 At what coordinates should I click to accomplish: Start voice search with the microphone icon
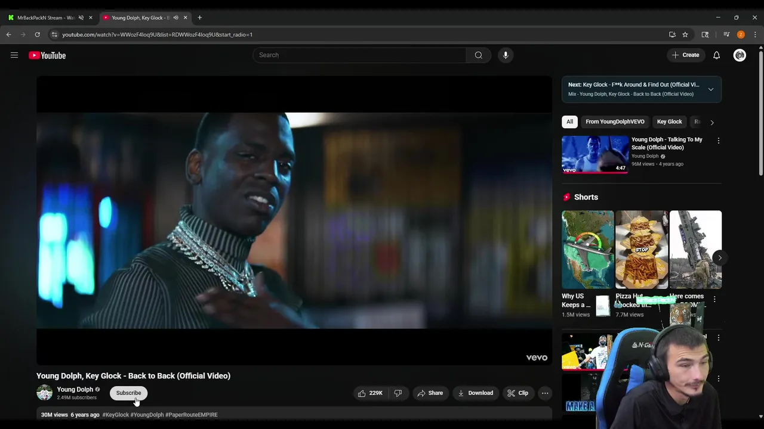click(506, 55)
